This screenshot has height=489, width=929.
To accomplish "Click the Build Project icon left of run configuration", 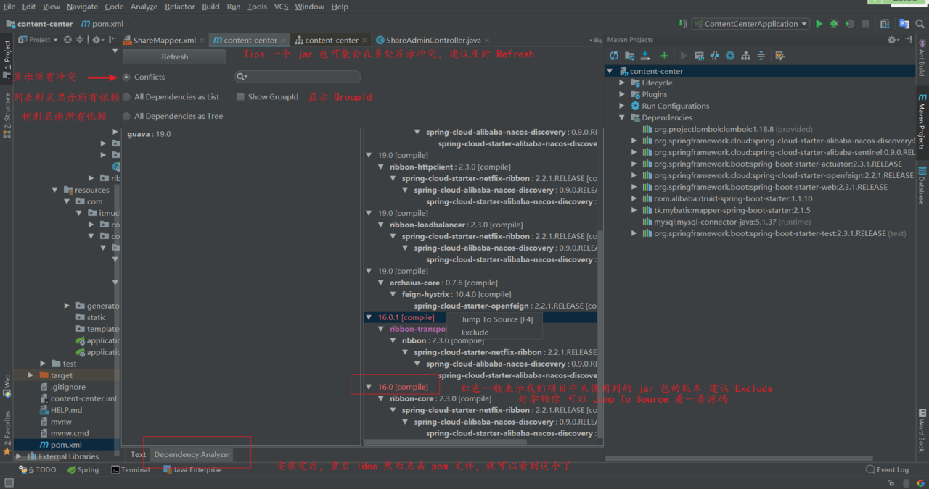I will (683, 24).
